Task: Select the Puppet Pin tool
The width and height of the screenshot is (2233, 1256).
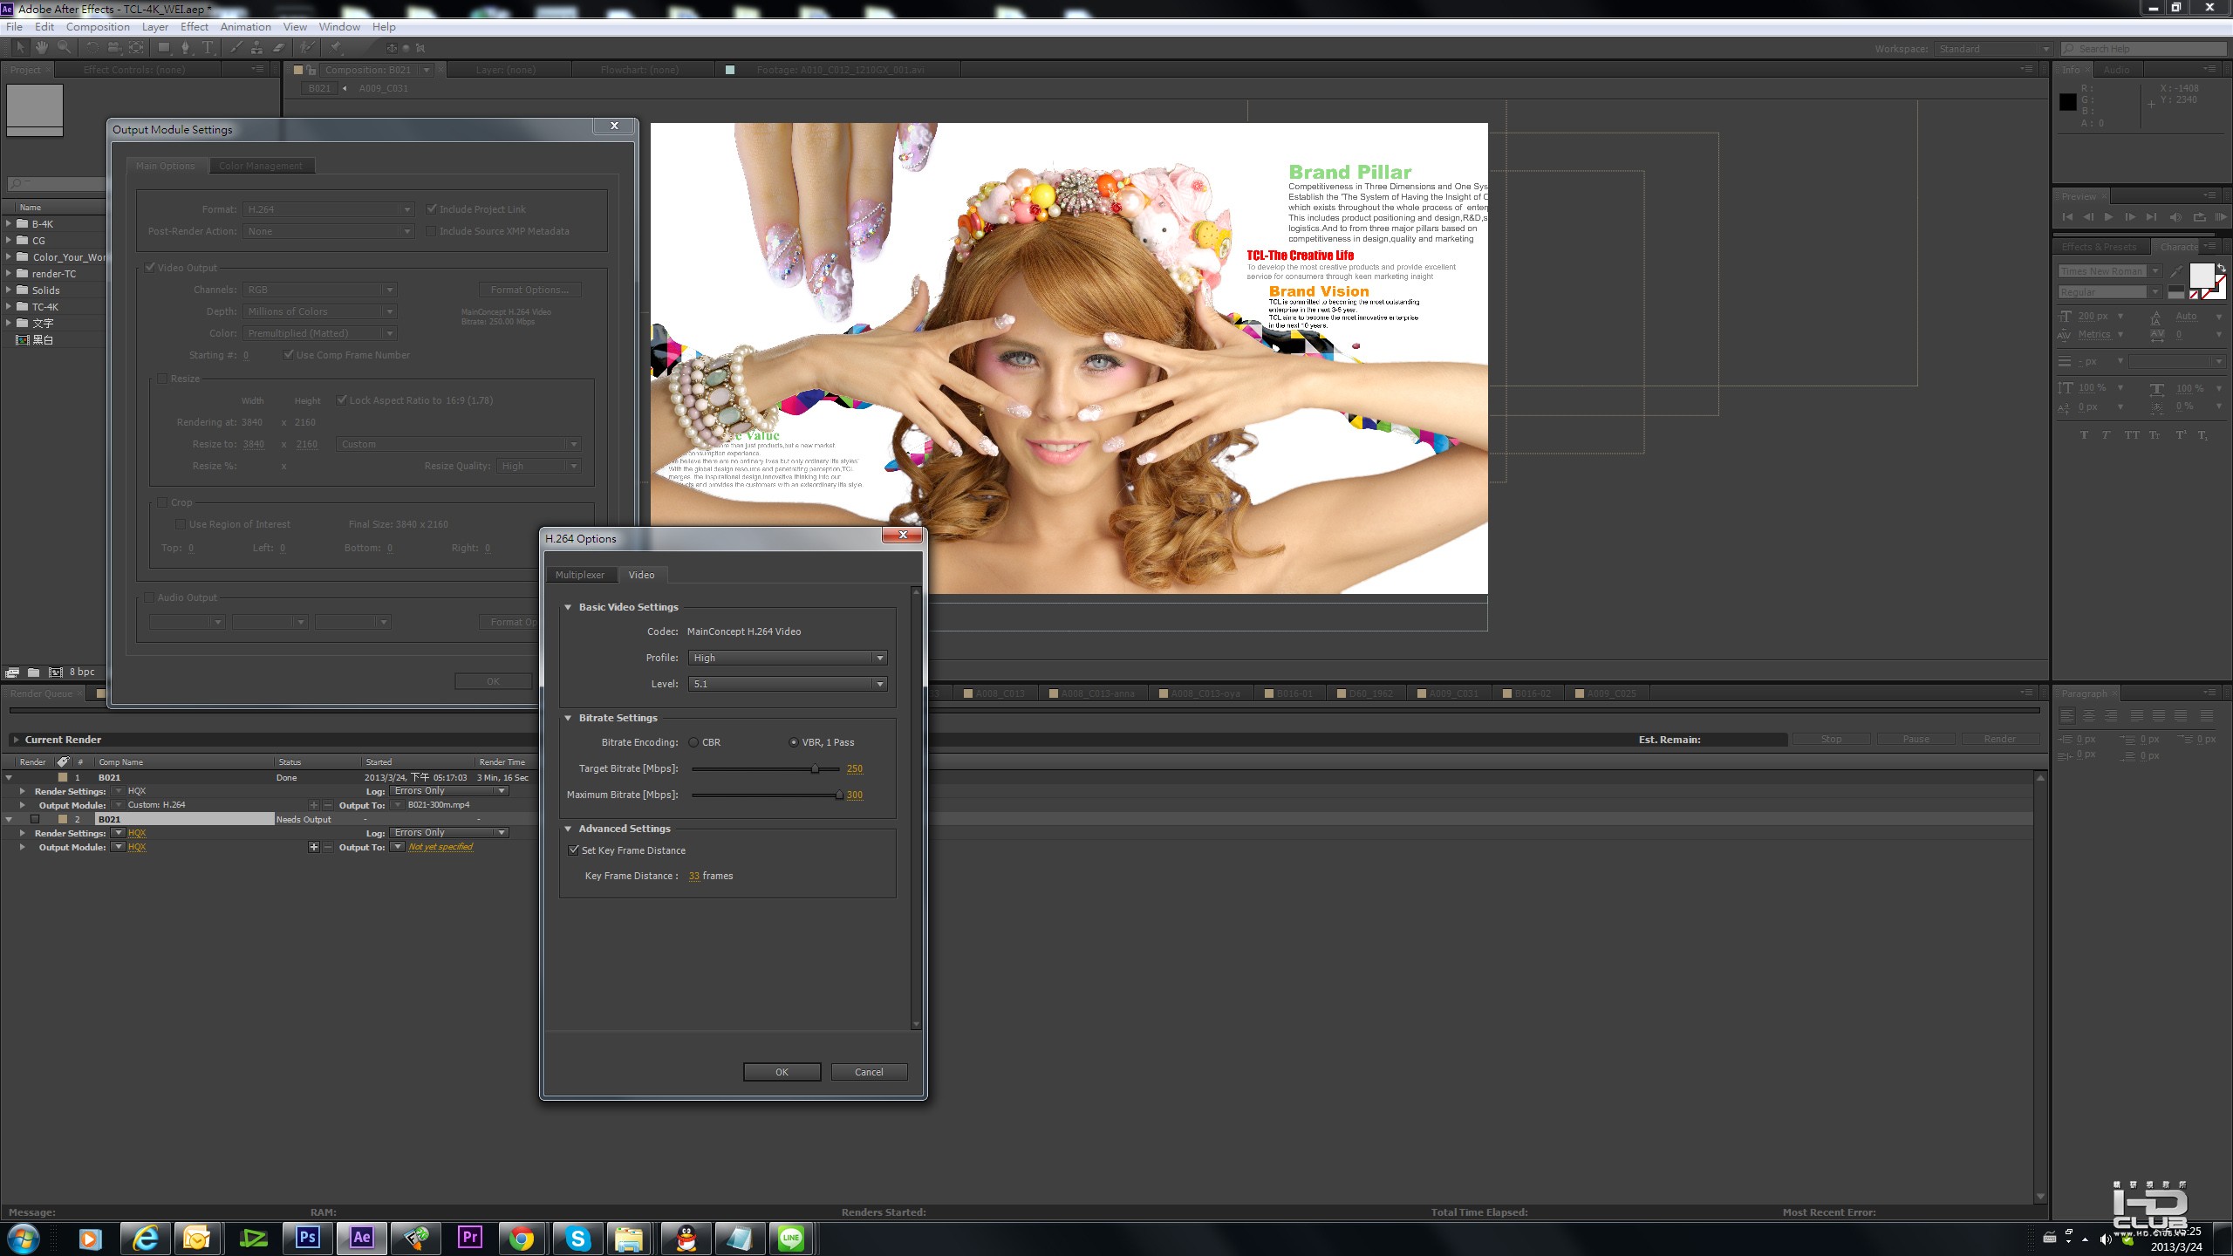Action: pos(336,48)
